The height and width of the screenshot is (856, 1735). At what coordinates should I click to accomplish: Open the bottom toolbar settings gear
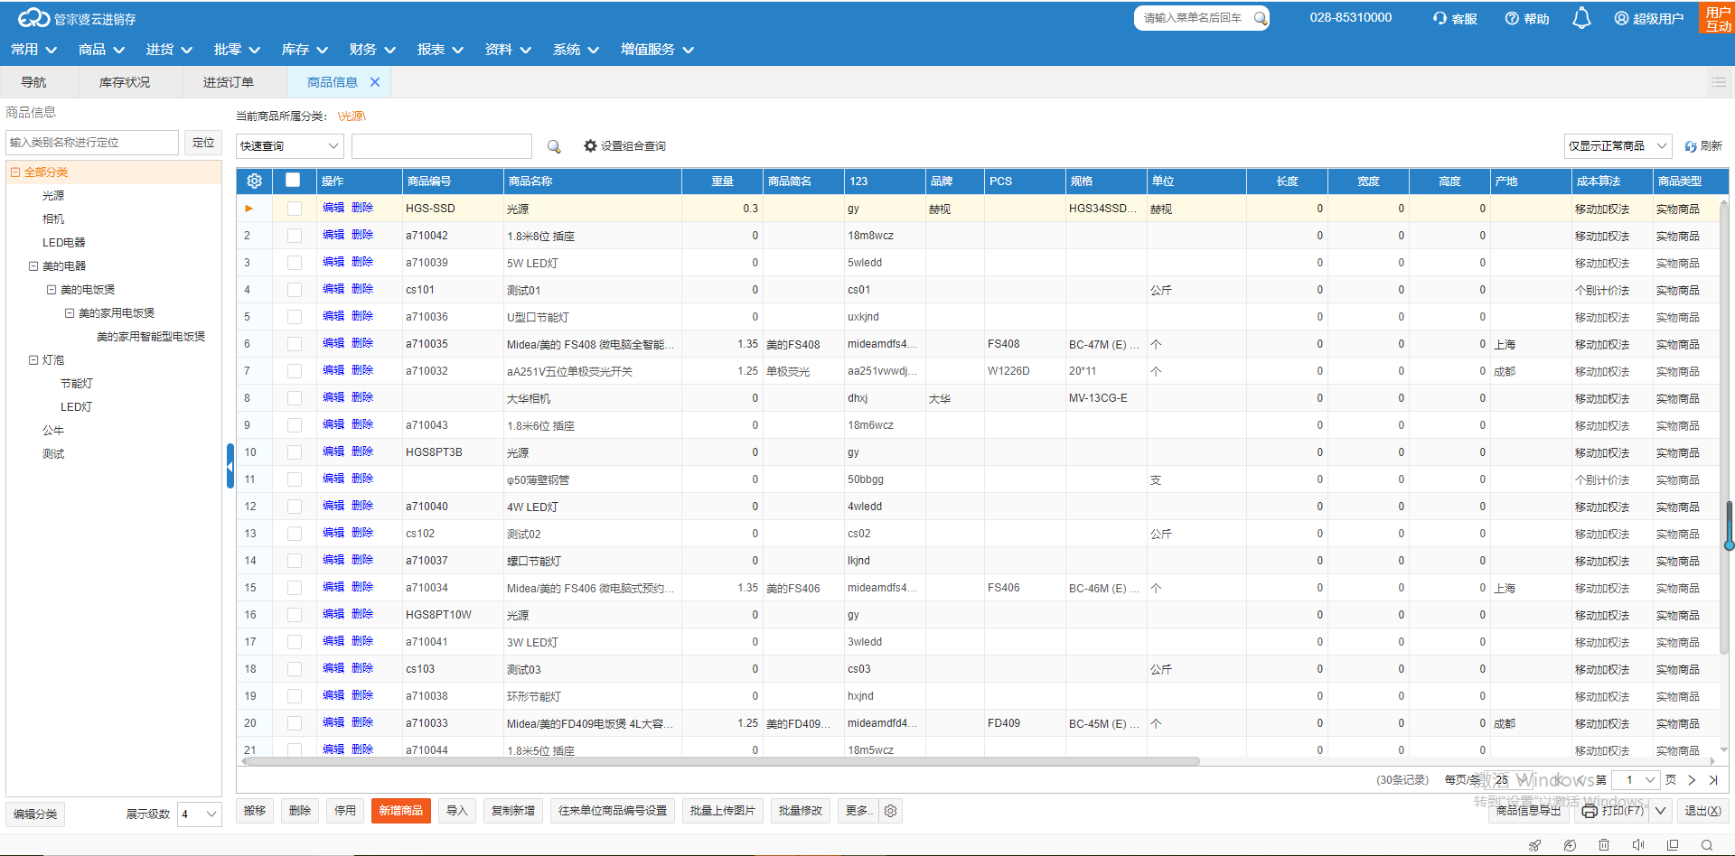pos(890,811)
